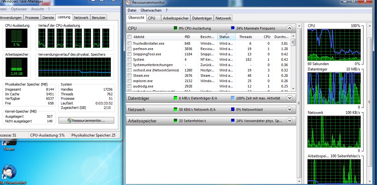Select the Steam.exe process name
377x185 pixels.
[x=141, y=76]
